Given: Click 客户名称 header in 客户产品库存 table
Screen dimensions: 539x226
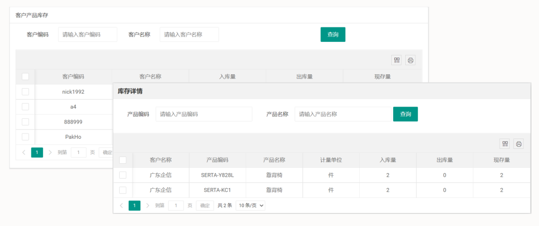Looking at the screenshot, I should [x=150, y=77].
